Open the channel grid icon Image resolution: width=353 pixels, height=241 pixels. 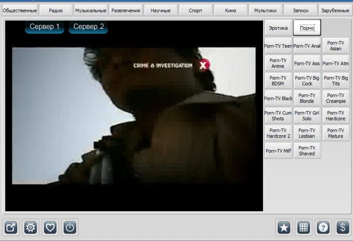point(304,227)
